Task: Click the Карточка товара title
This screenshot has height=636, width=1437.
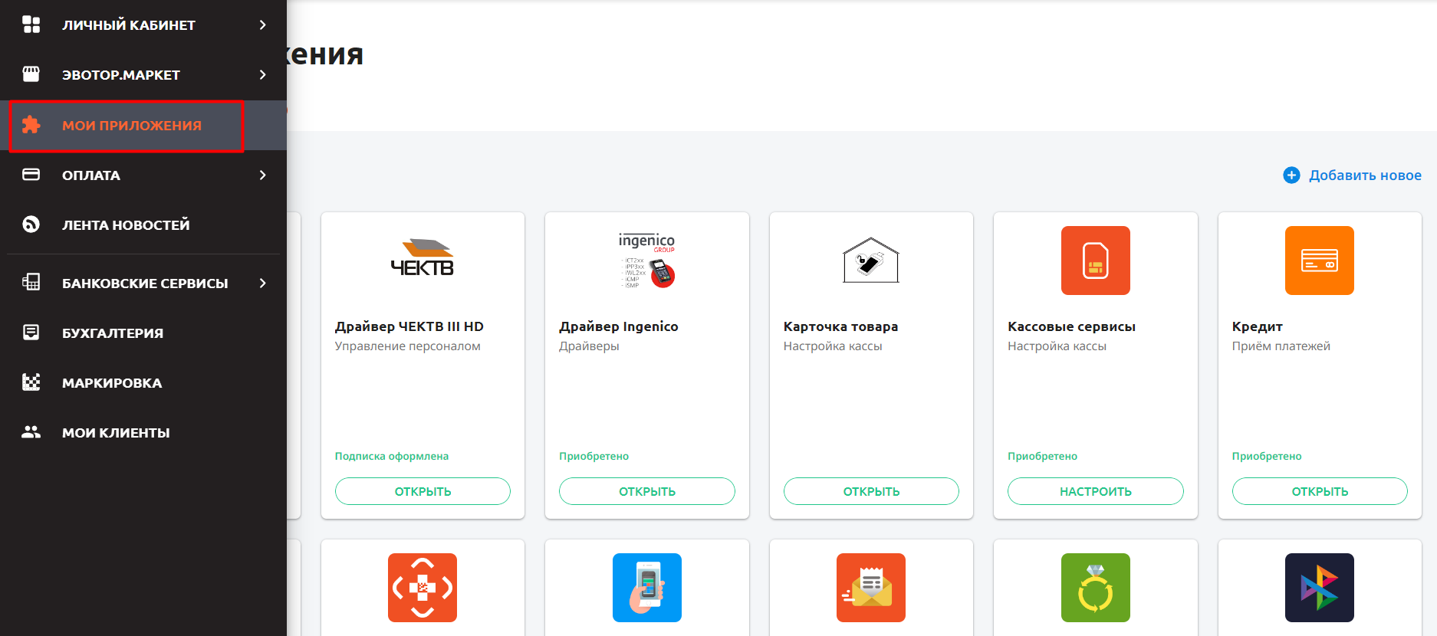Action: [840, 326]
